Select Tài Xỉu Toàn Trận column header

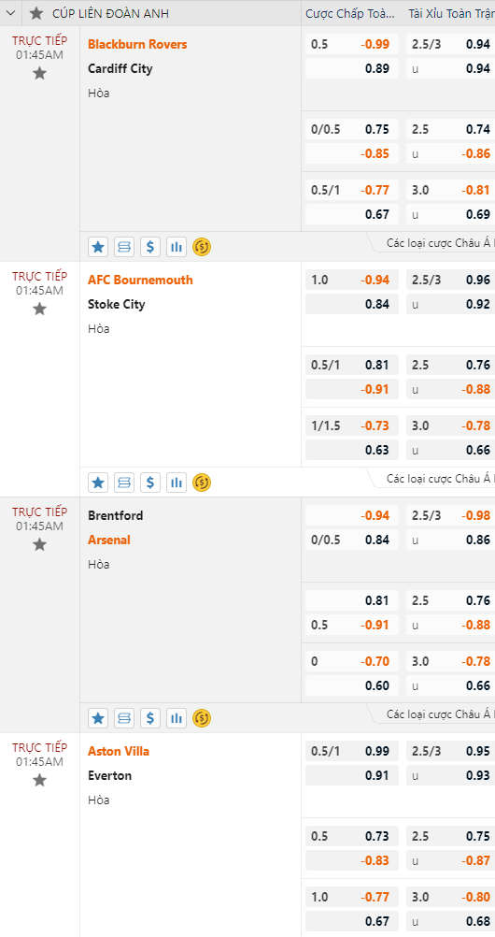[451, 13]
